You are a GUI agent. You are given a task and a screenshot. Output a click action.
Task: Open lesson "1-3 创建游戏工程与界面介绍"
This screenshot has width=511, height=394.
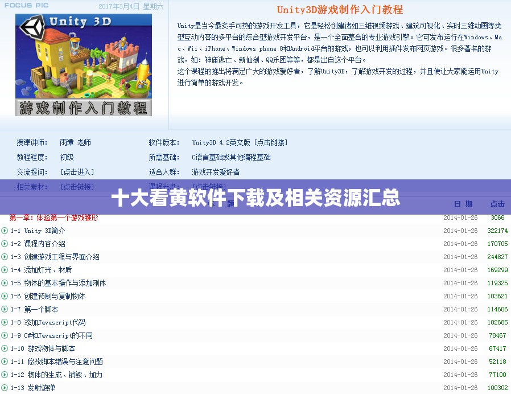[54, 257]
